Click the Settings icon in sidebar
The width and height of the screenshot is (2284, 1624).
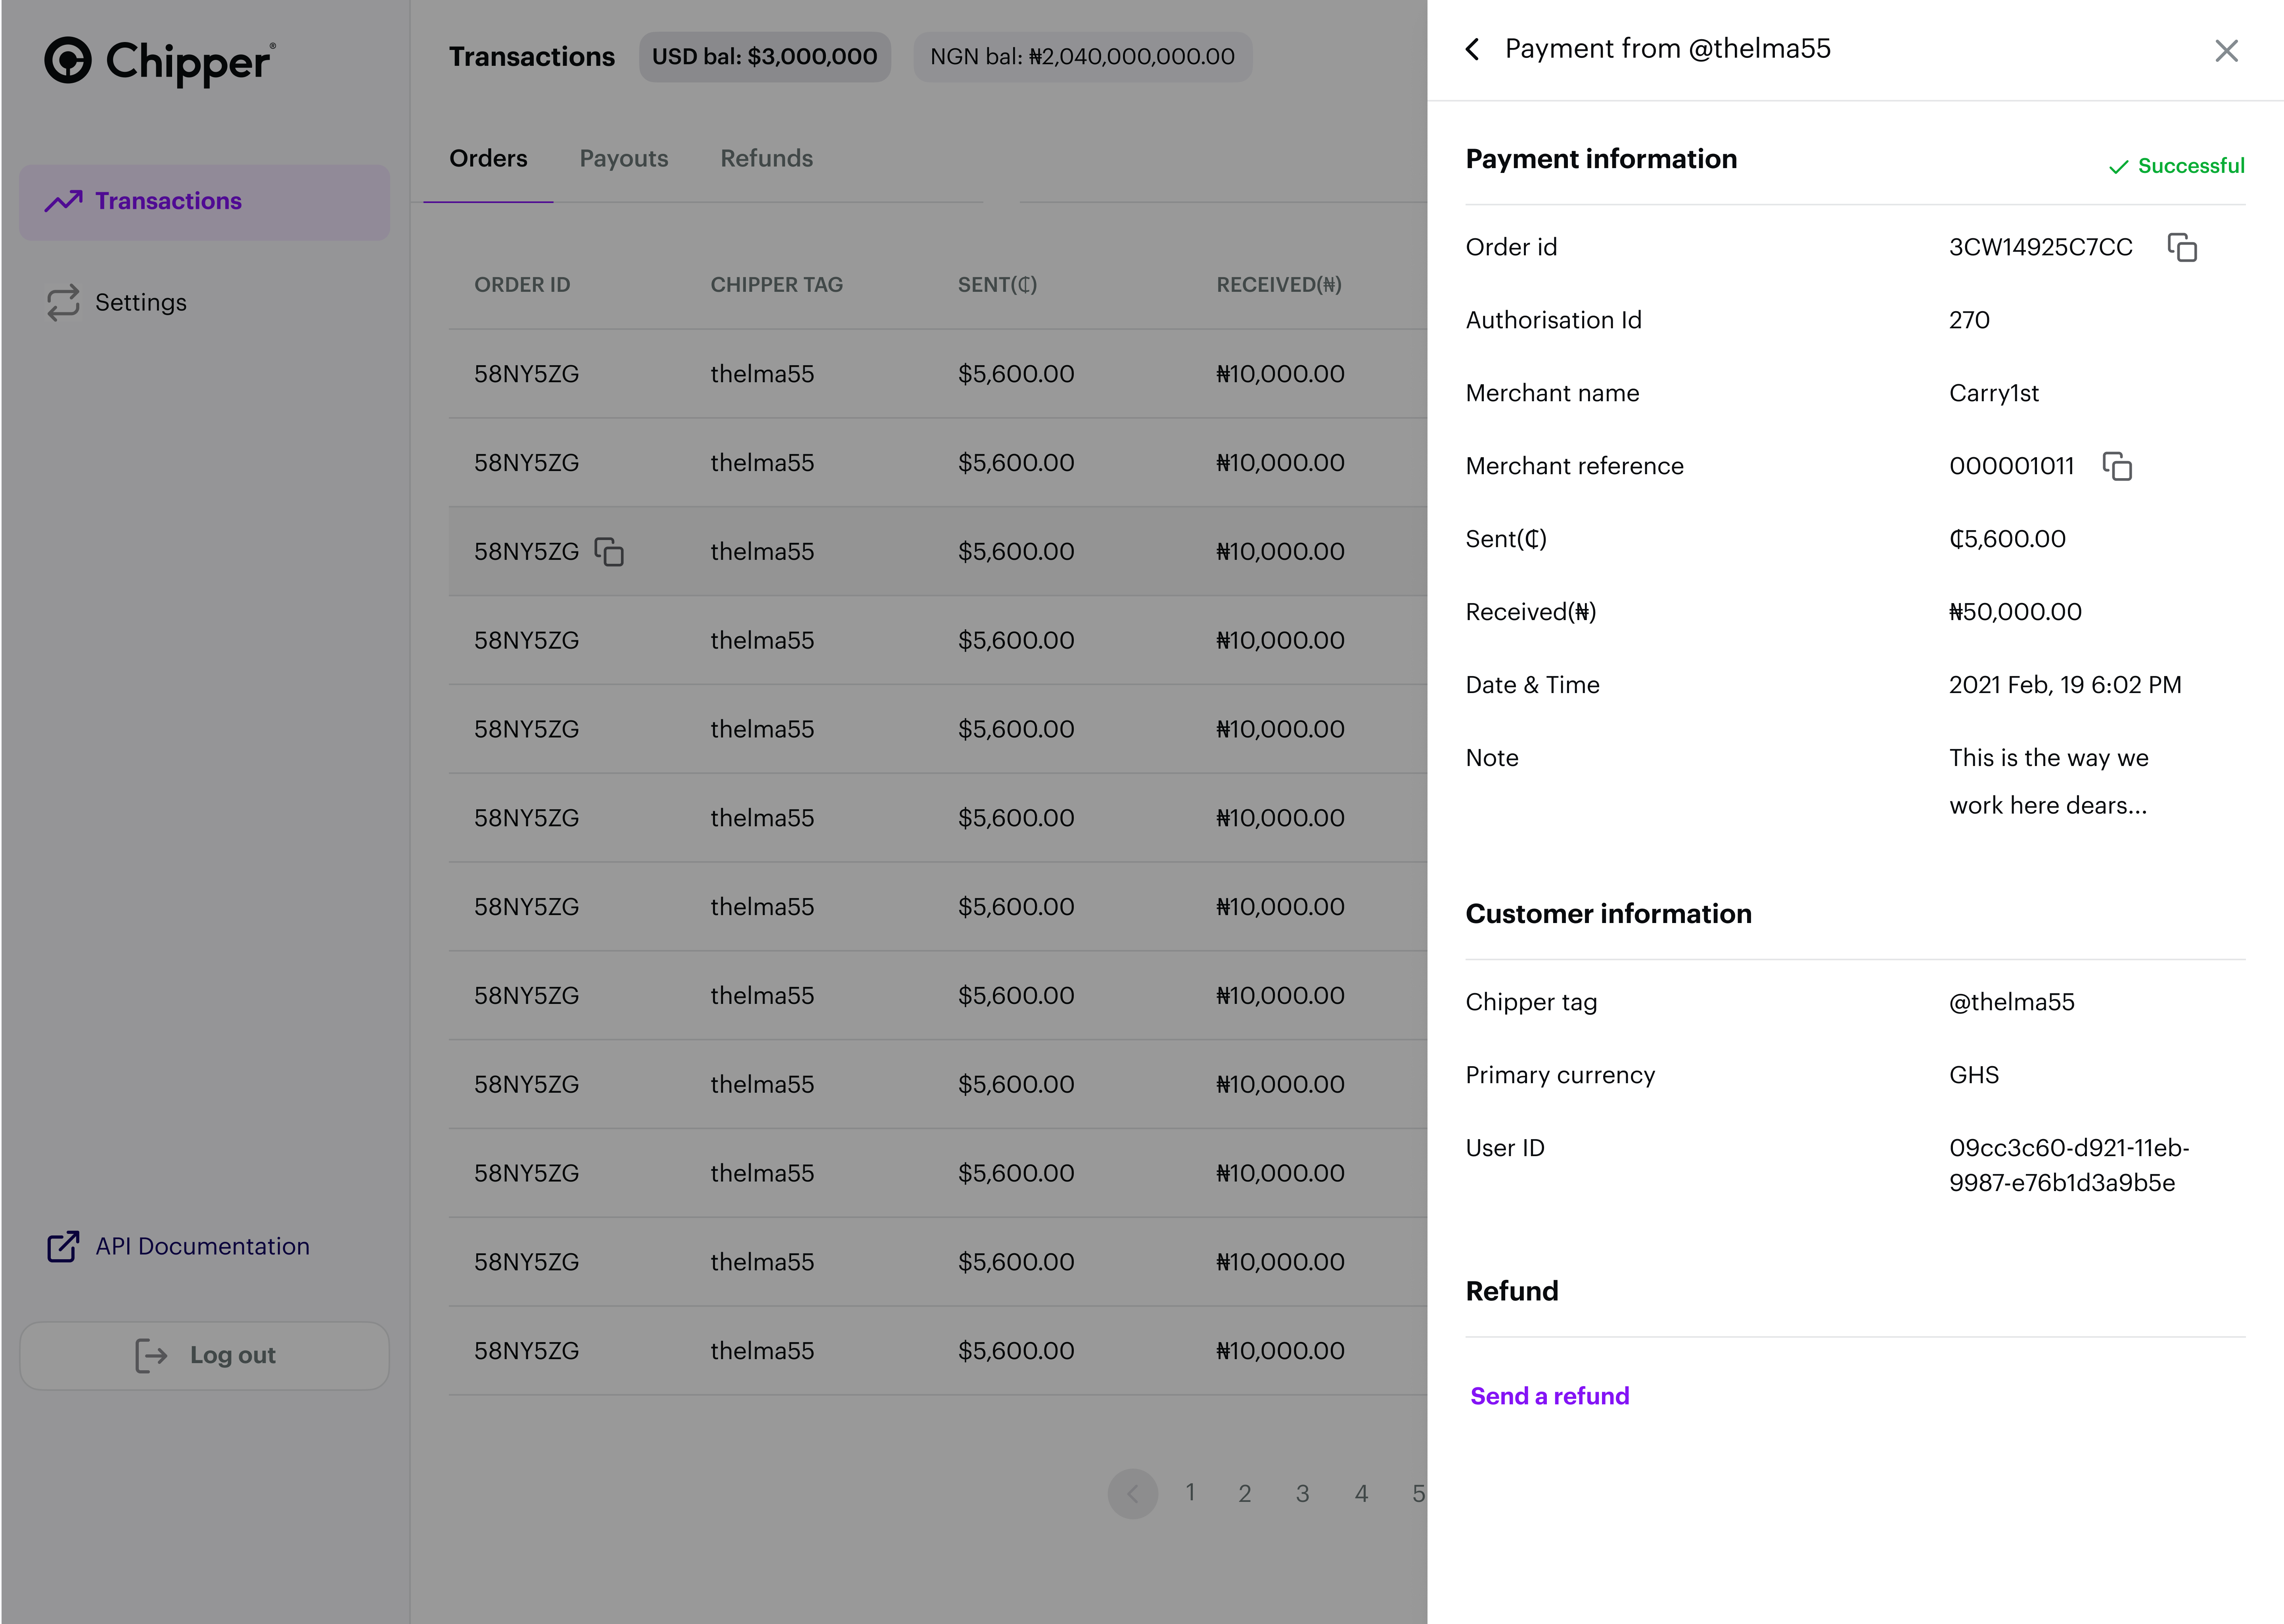click(x=63, y=303)
